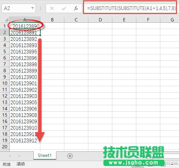Click the SUBSTITUTE formula in formula bar

pyautogui.click(x=131, y=8)
